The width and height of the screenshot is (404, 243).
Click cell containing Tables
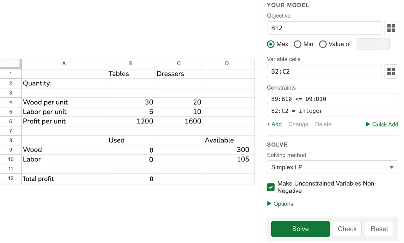tap(131, 74)
